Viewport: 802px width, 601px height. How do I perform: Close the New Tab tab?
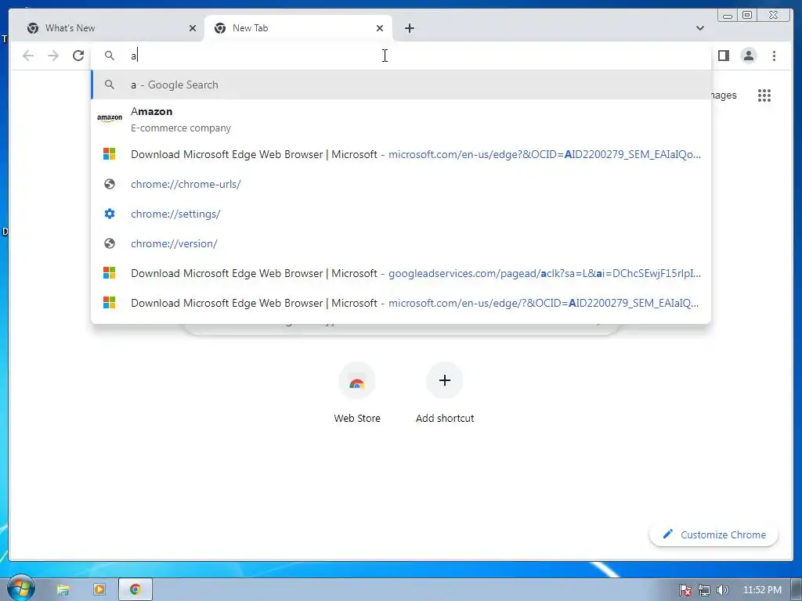(380, 28)
